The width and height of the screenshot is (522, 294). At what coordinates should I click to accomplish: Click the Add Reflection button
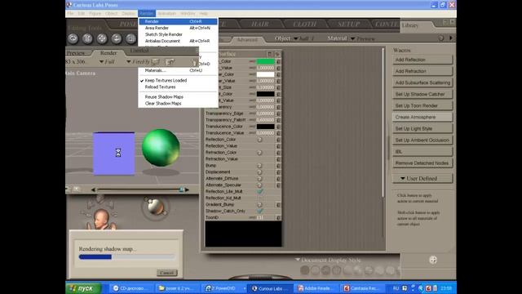click(x=422, y=60)
